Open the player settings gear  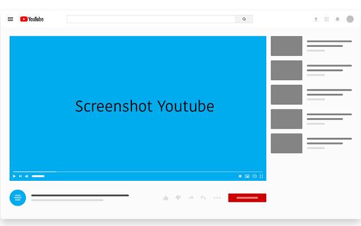tap(240, 176)
